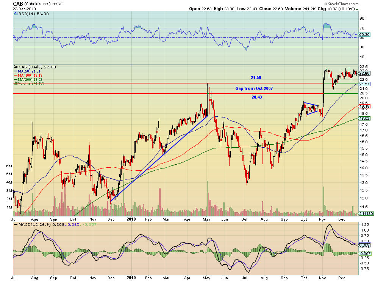The width and height of the screenshot is (375, 281).
Task: Click the blue rising trendline drawn to May
Action: pyautogui.click(x=159, y=159)
